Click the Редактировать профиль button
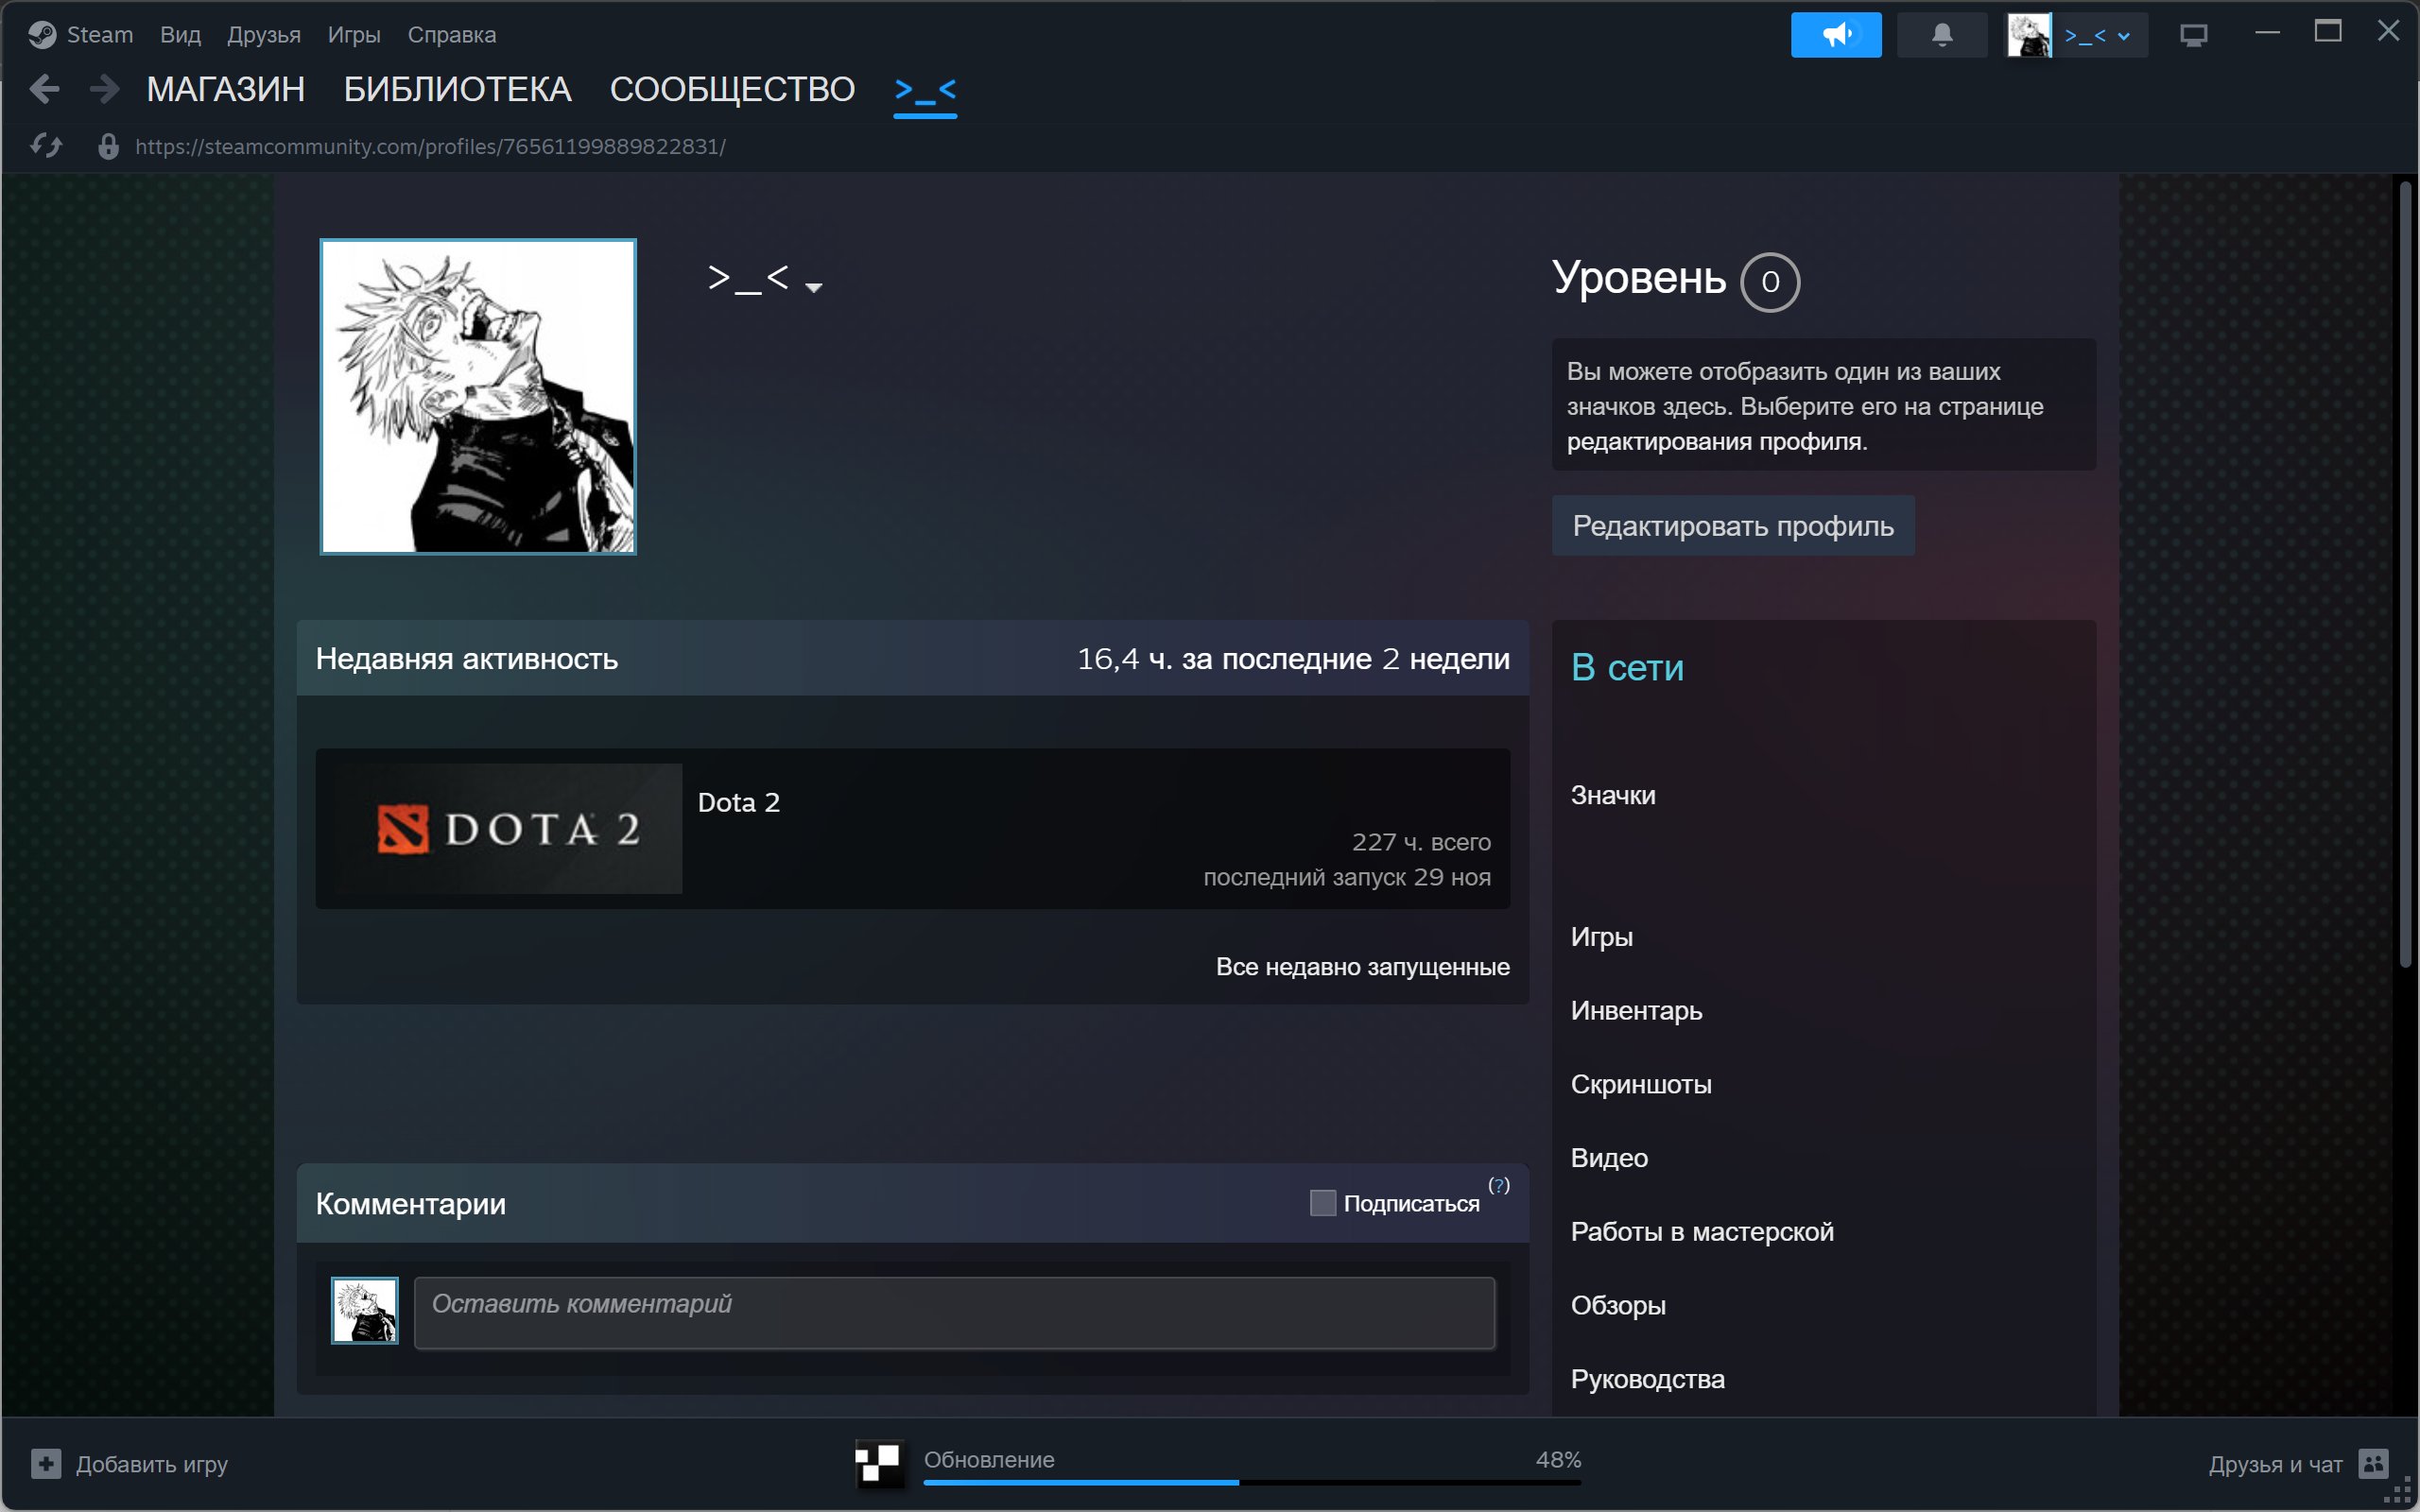Viewport: 2420px width, 1512px height. point(1732,525)
